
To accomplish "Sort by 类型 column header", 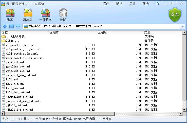I will [x=147, y=32].
